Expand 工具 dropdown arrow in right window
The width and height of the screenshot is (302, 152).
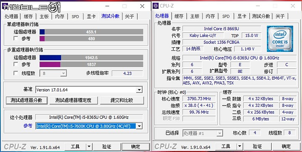click(x=240, y=147)
